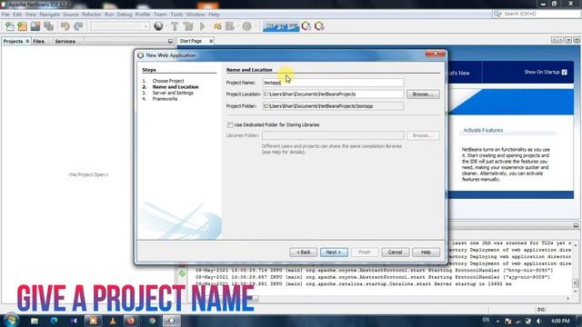Switch to the Services tab
Screen dimensions: 582x327
tap(65, 42)
